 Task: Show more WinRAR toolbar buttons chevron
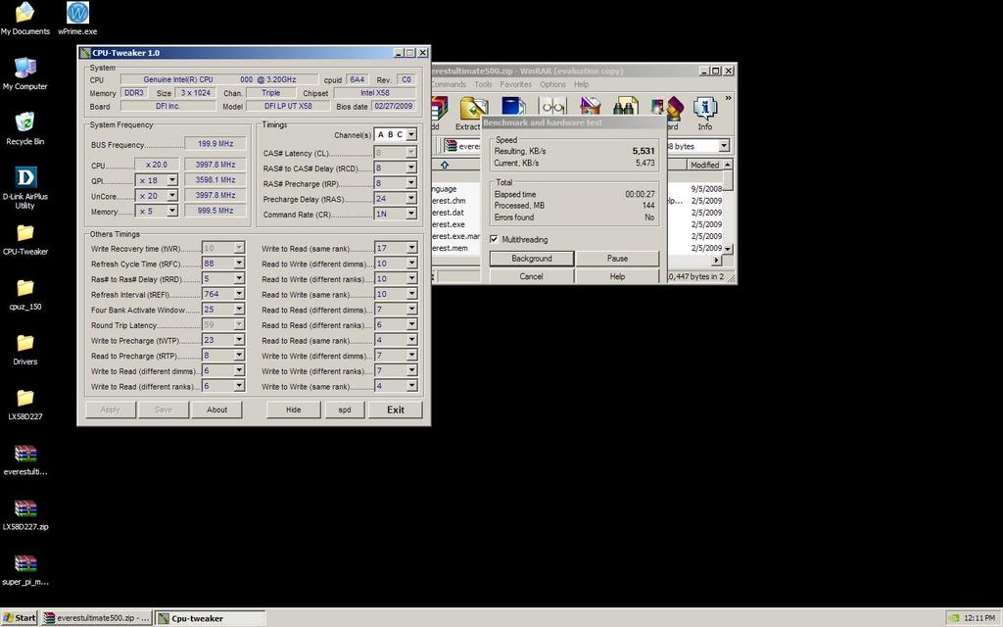[728, 98]
